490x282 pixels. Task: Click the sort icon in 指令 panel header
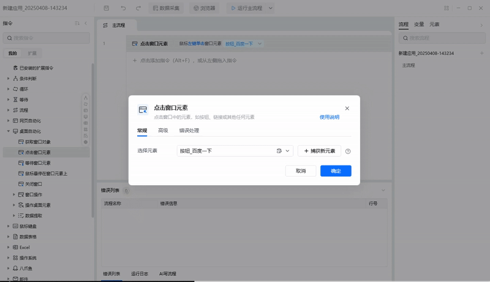tap(77, 23)
